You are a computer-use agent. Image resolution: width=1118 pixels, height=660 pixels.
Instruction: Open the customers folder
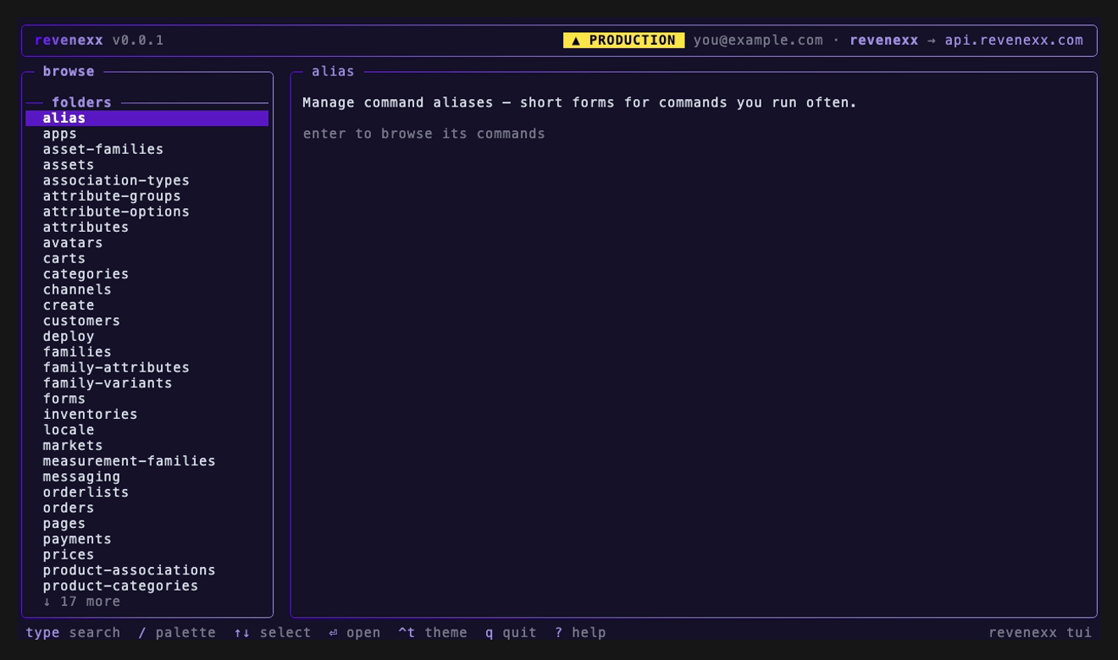point(147,321)
